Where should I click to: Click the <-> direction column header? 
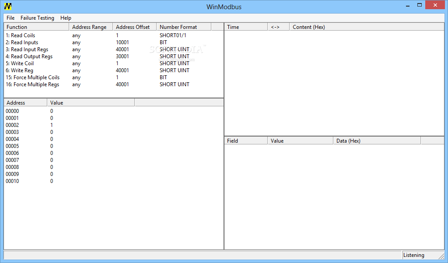(279, 27)
